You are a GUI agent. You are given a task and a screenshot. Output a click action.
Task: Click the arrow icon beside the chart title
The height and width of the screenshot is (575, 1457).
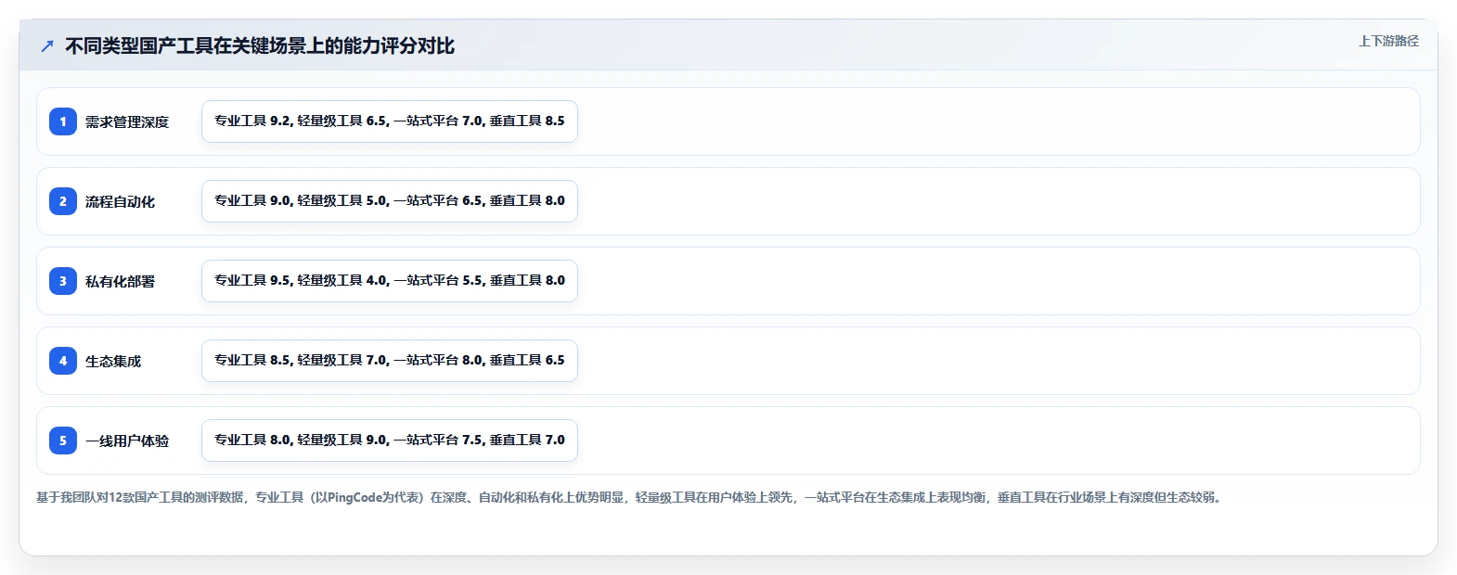coord(47,45)
